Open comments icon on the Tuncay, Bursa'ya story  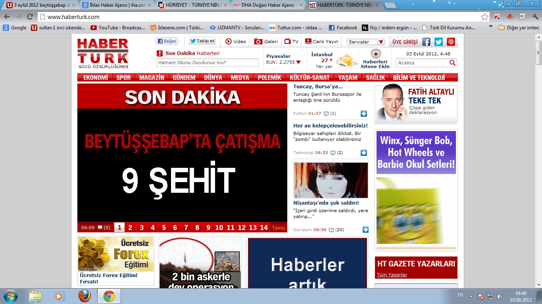tap(326, 114)
